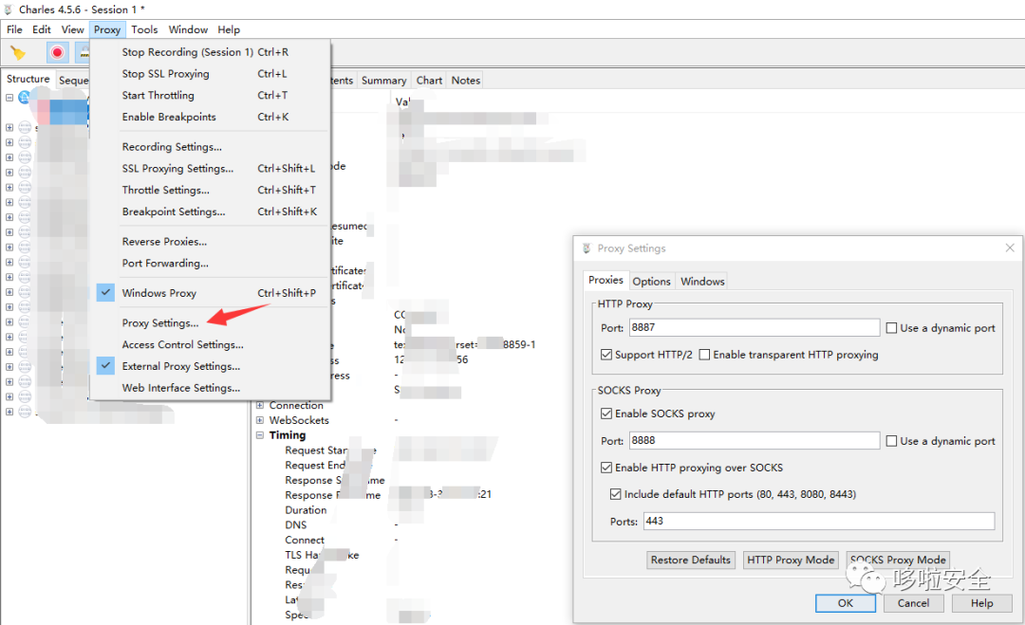Collapse the first host in Structure tree
The image size is (1025, 625).
point(9,98)
